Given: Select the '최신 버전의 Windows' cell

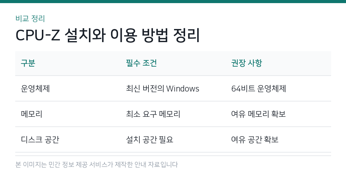Looking at the screenshot, I should [163, 88].
